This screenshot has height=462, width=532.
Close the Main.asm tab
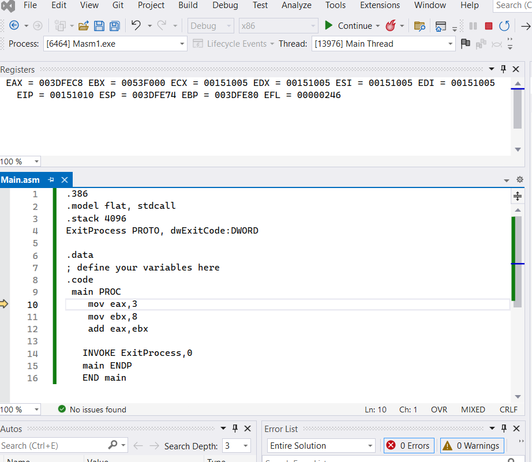click(65, 180)
